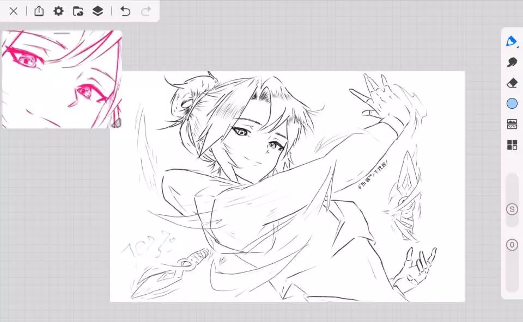This screenshot has width=523, height=322.
Task: Open the blue color swatch
Action: pos(512,103)
